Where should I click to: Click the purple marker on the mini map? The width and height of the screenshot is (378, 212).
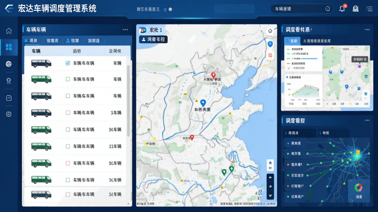[x=360, y=66]
